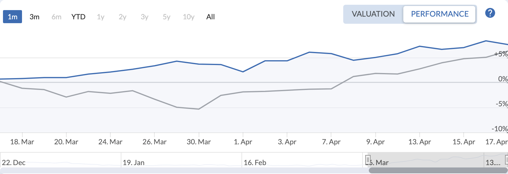Select the 3m time range

tap(34, 17)
